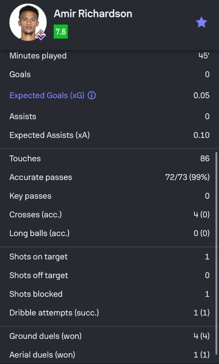This screenshot has width=219, height=364.
Task: Open the xG info icon
Action: 92,96
